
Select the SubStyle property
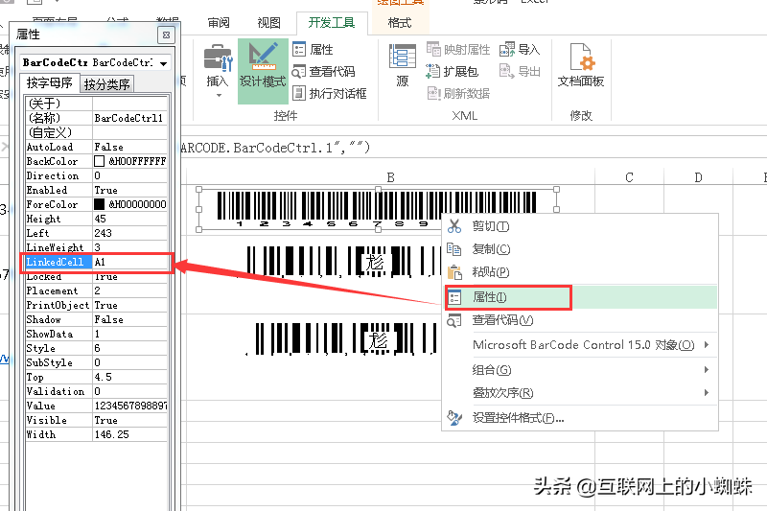click(x=58, y=362)
